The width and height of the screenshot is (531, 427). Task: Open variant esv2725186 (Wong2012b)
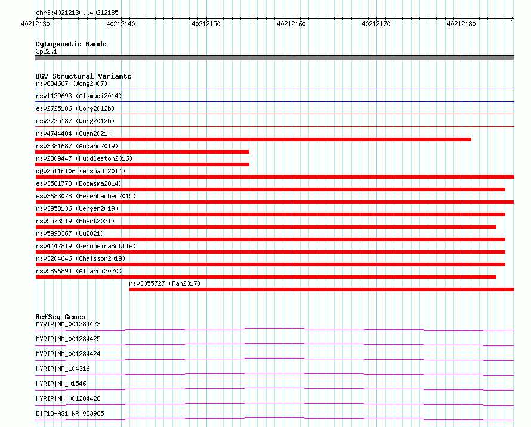[x=75, y=108]
